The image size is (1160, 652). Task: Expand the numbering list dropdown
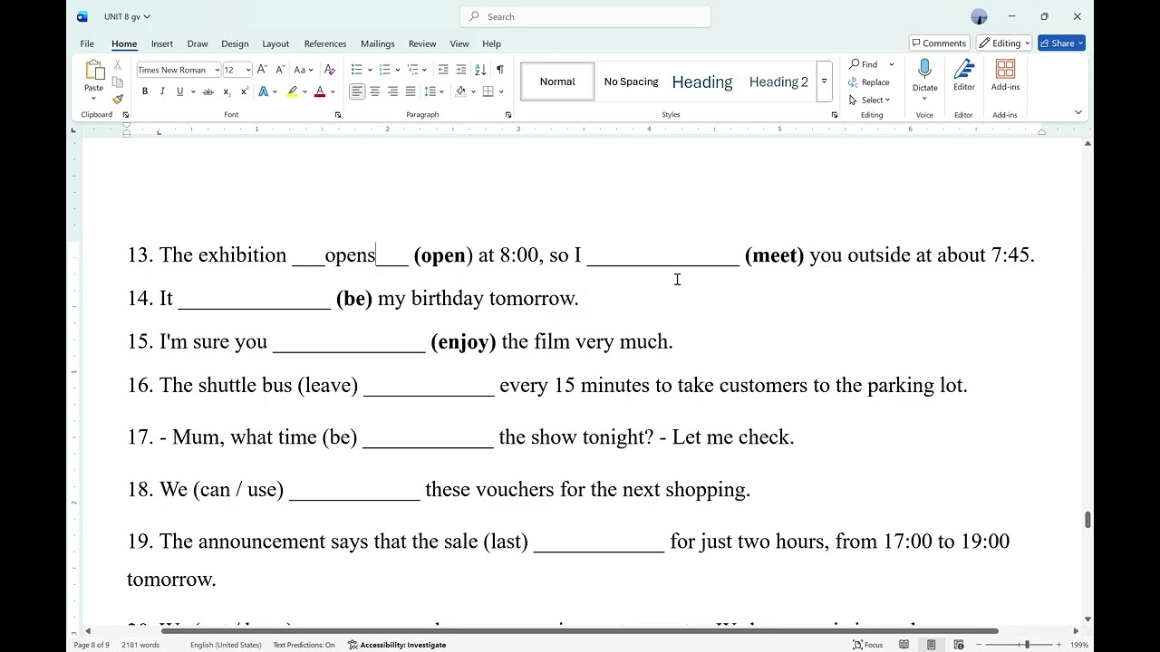click(x=398, y=70)
